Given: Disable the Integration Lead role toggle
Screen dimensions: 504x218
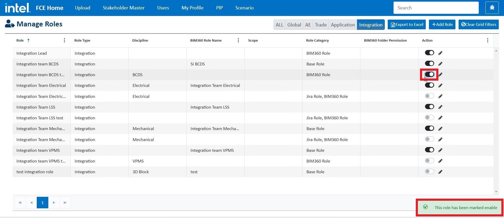Looking at the screenshot, I should [429, 53].
